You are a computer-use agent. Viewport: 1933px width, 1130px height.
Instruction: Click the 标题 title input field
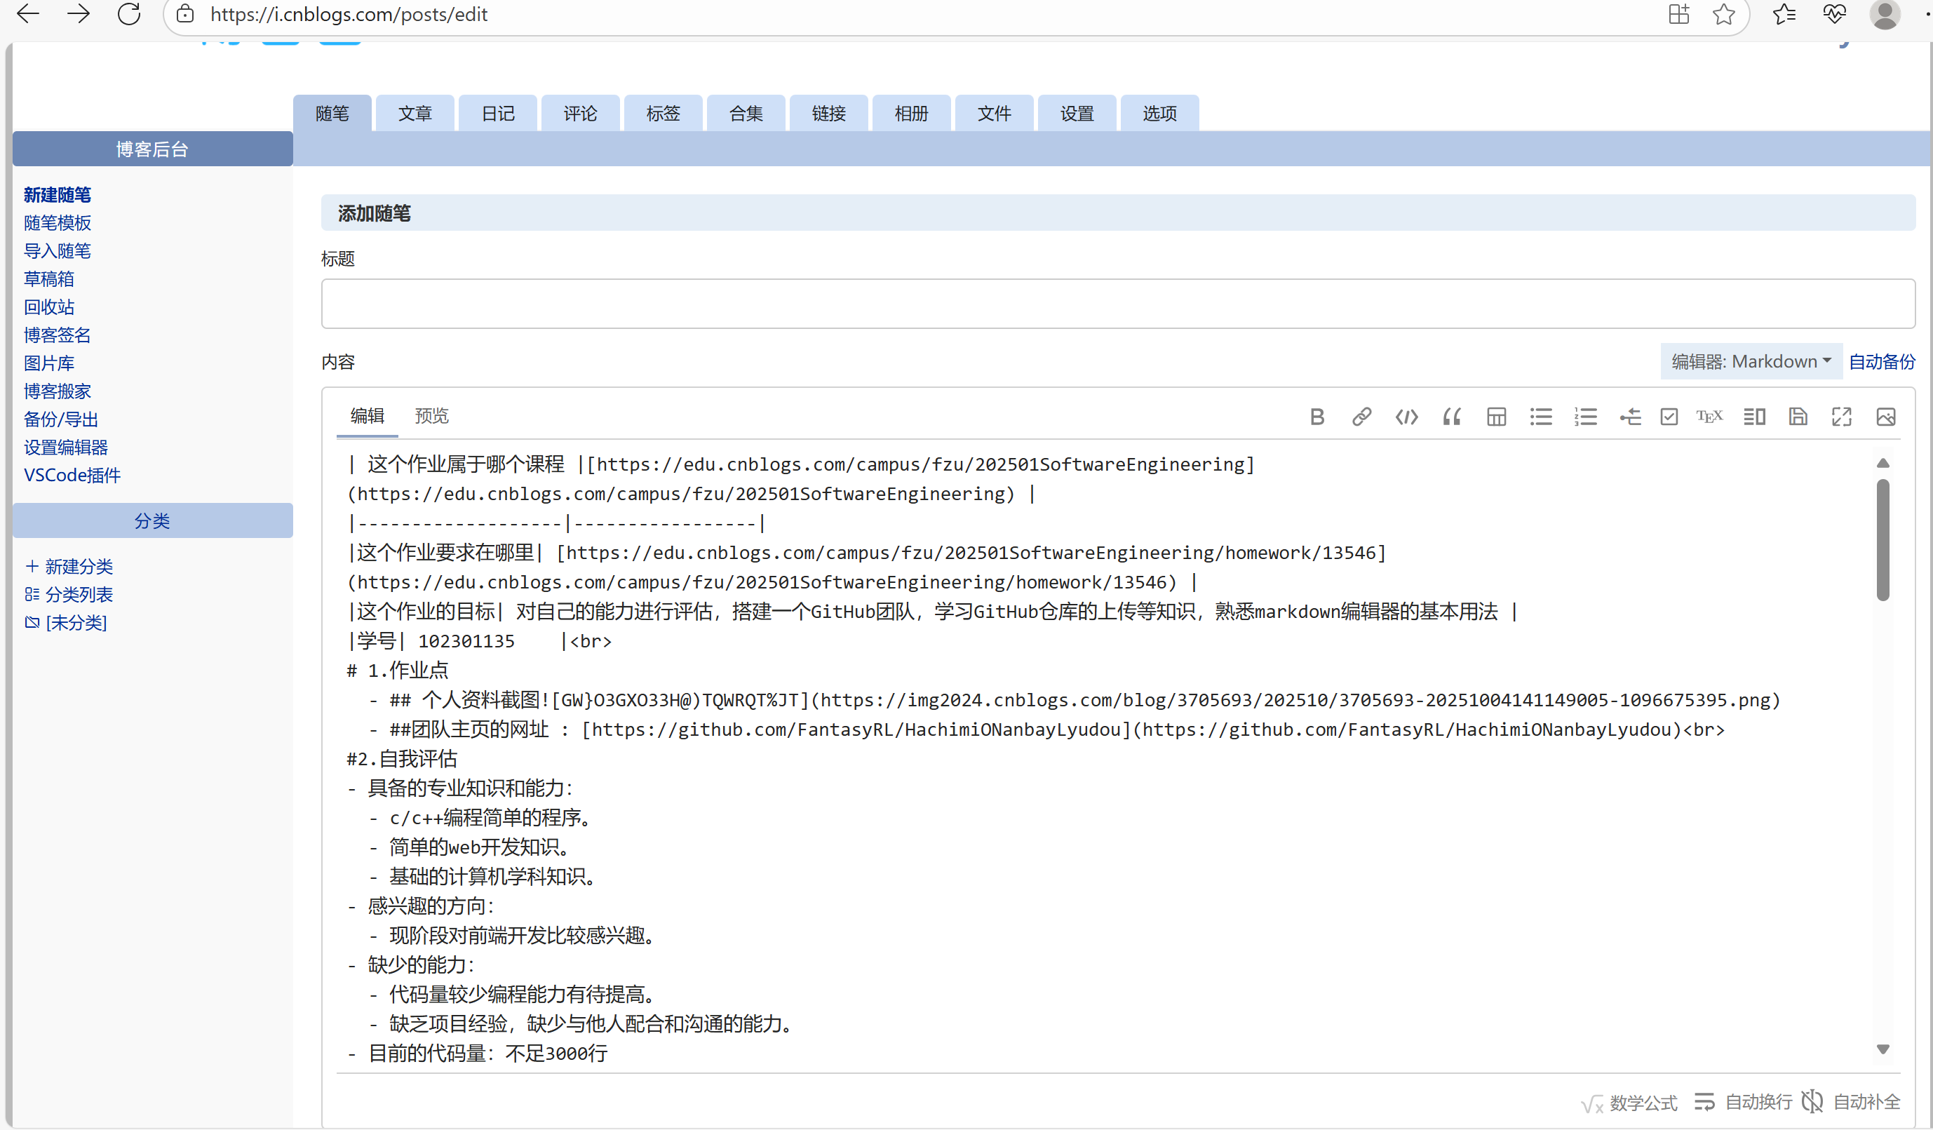pyautogui.click(x=1117, y=304)
